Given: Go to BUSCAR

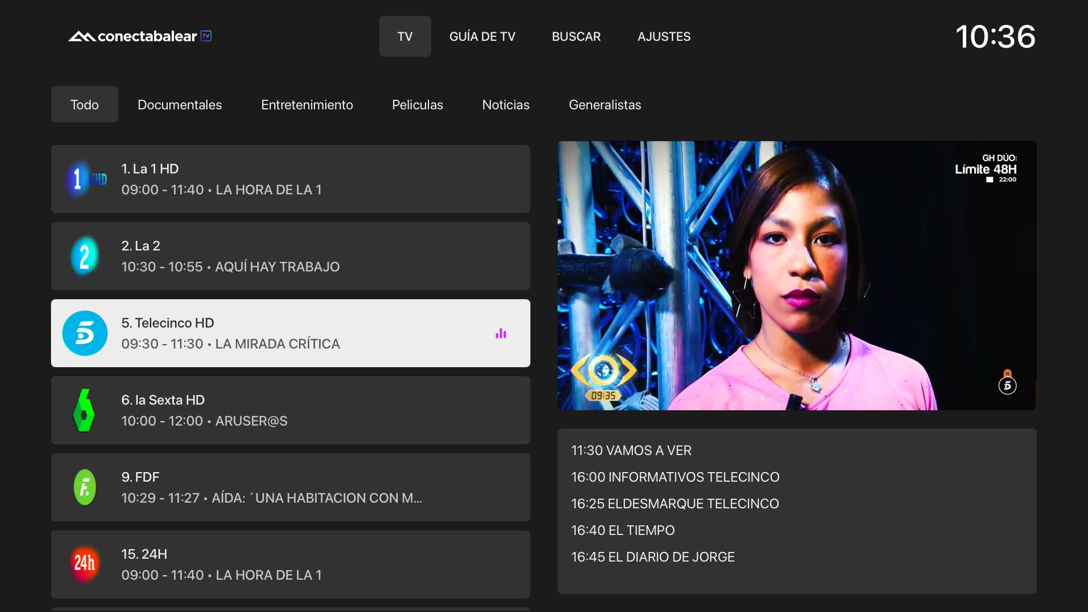Looking at the screenshot, I should [576, 36].
